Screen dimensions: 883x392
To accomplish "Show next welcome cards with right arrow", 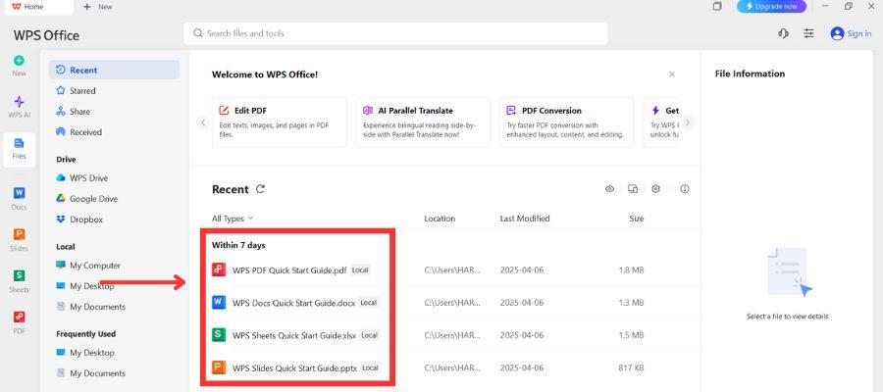I will point(688,122).
